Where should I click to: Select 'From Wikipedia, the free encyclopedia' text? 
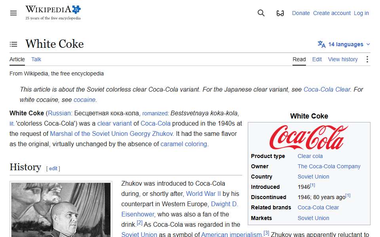coord(57,73)
